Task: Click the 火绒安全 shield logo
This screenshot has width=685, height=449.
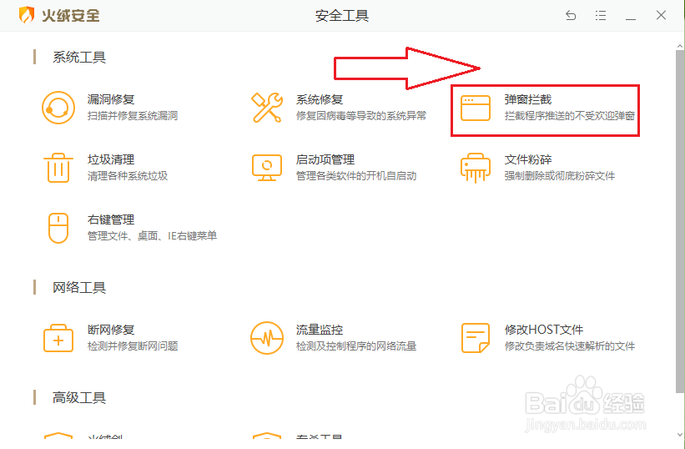Action: point(26,15)
